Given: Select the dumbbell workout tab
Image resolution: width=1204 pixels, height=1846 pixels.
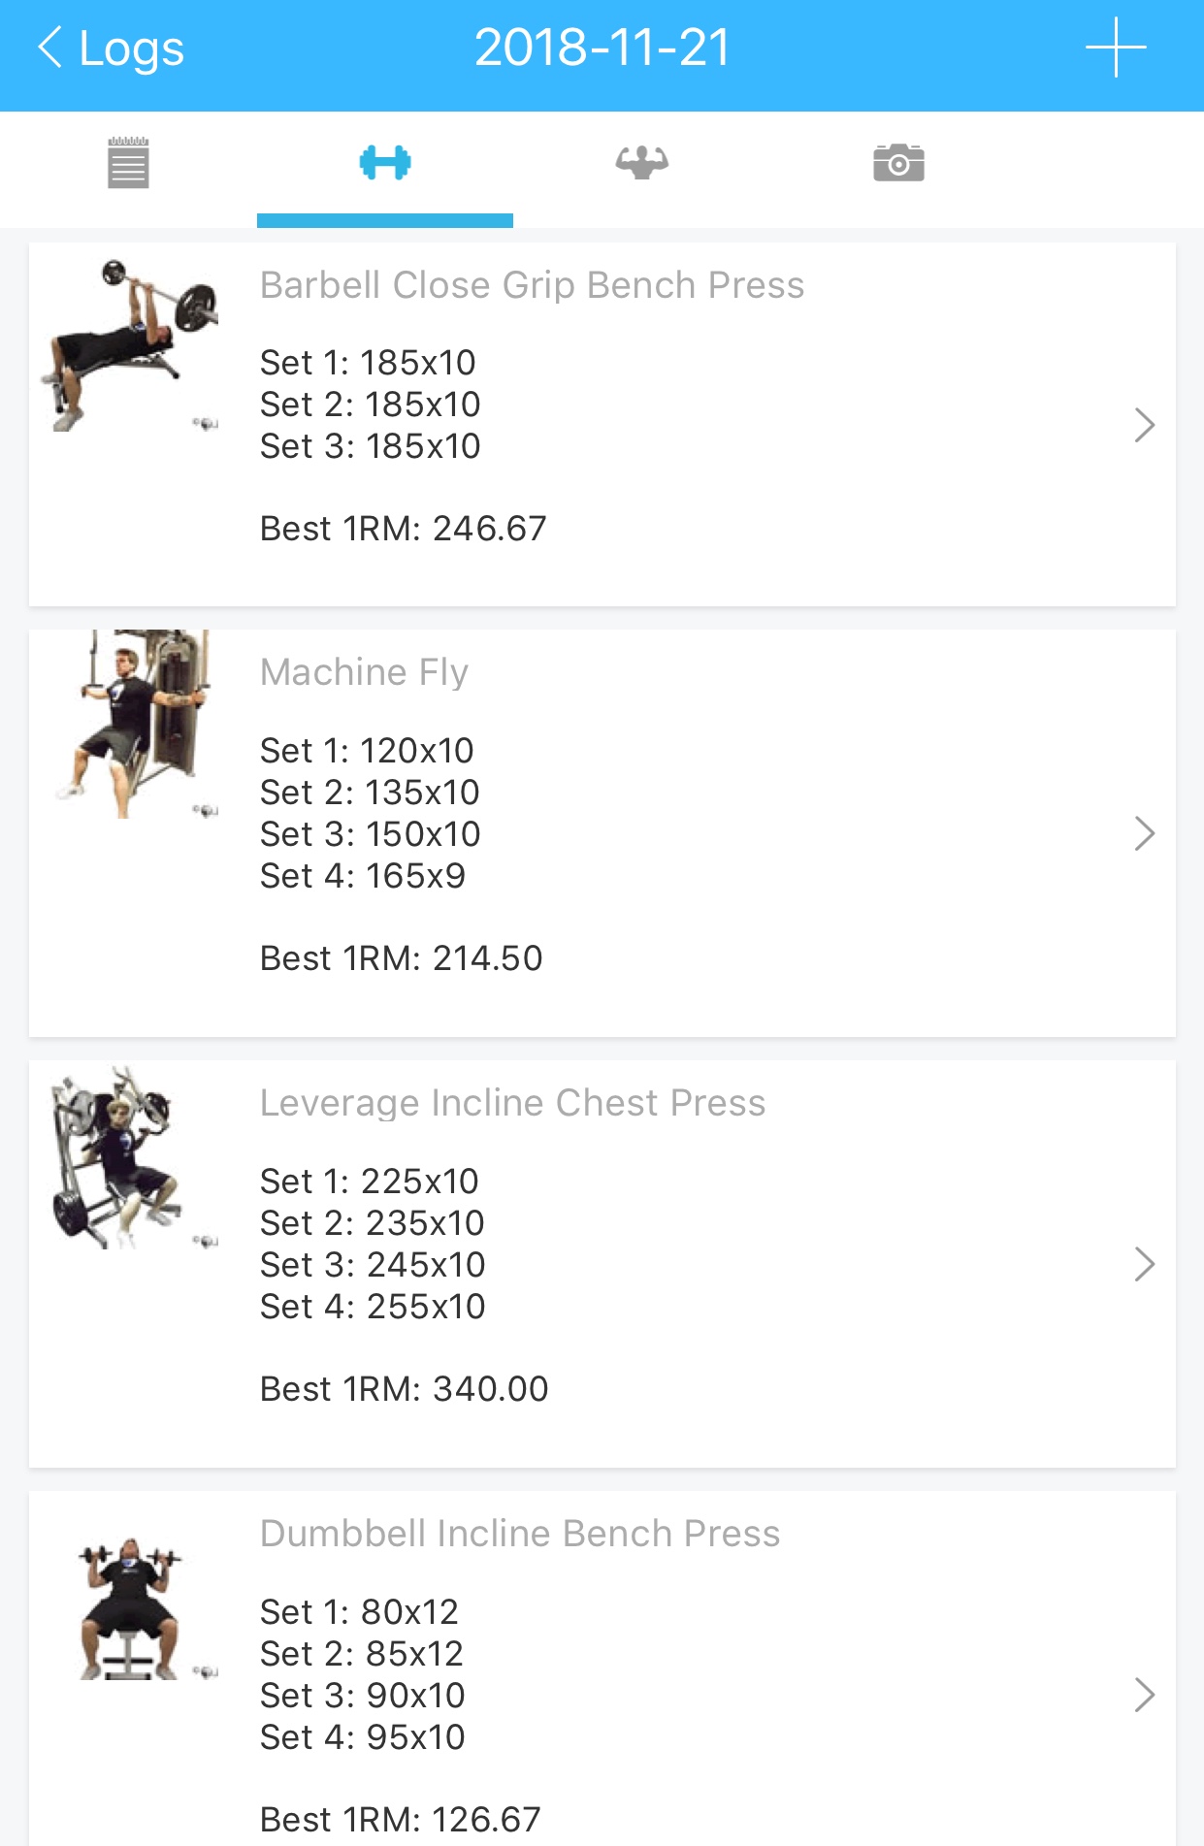Looking at the screenshot, I should click(x=385, y=163).
